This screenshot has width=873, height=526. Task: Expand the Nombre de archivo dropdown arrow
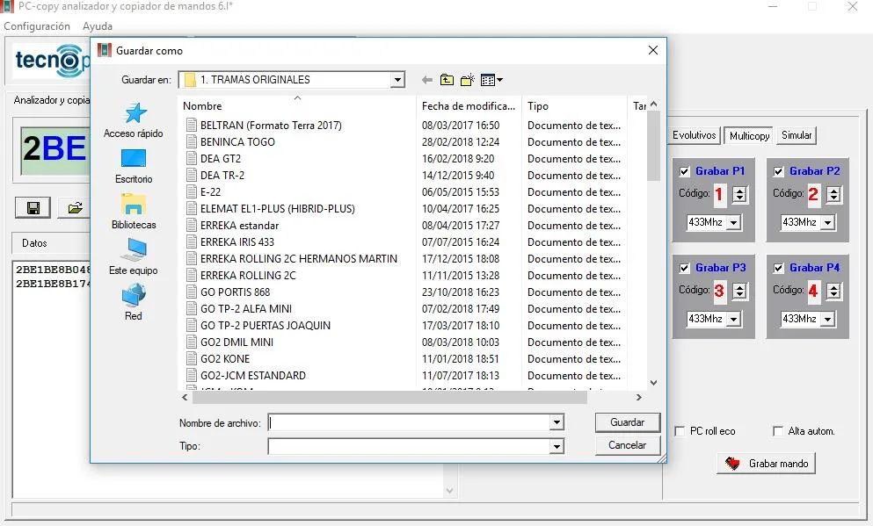[x=557, y=422]
